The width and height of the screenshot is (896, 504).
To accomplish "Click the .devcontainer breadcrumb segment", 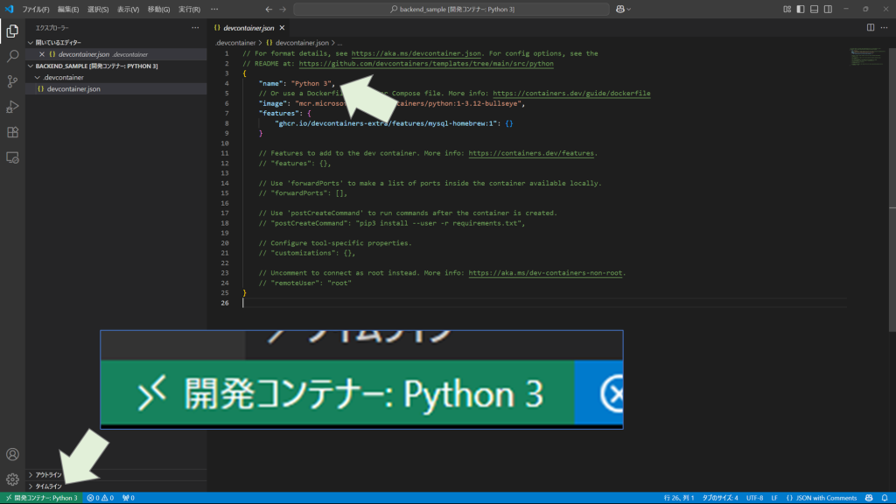I will (x=235, y=43).
